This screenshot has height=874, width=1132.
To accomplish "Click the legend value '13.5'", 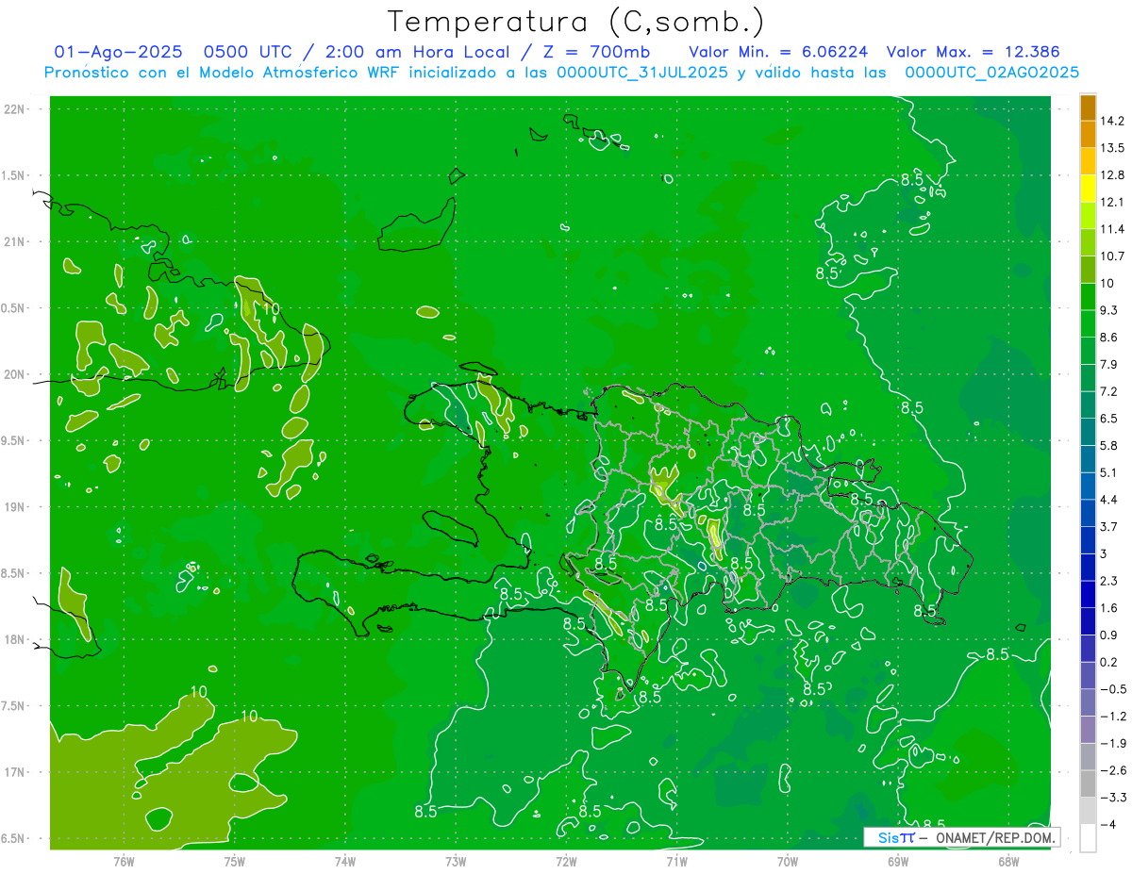I will 1112,148.
